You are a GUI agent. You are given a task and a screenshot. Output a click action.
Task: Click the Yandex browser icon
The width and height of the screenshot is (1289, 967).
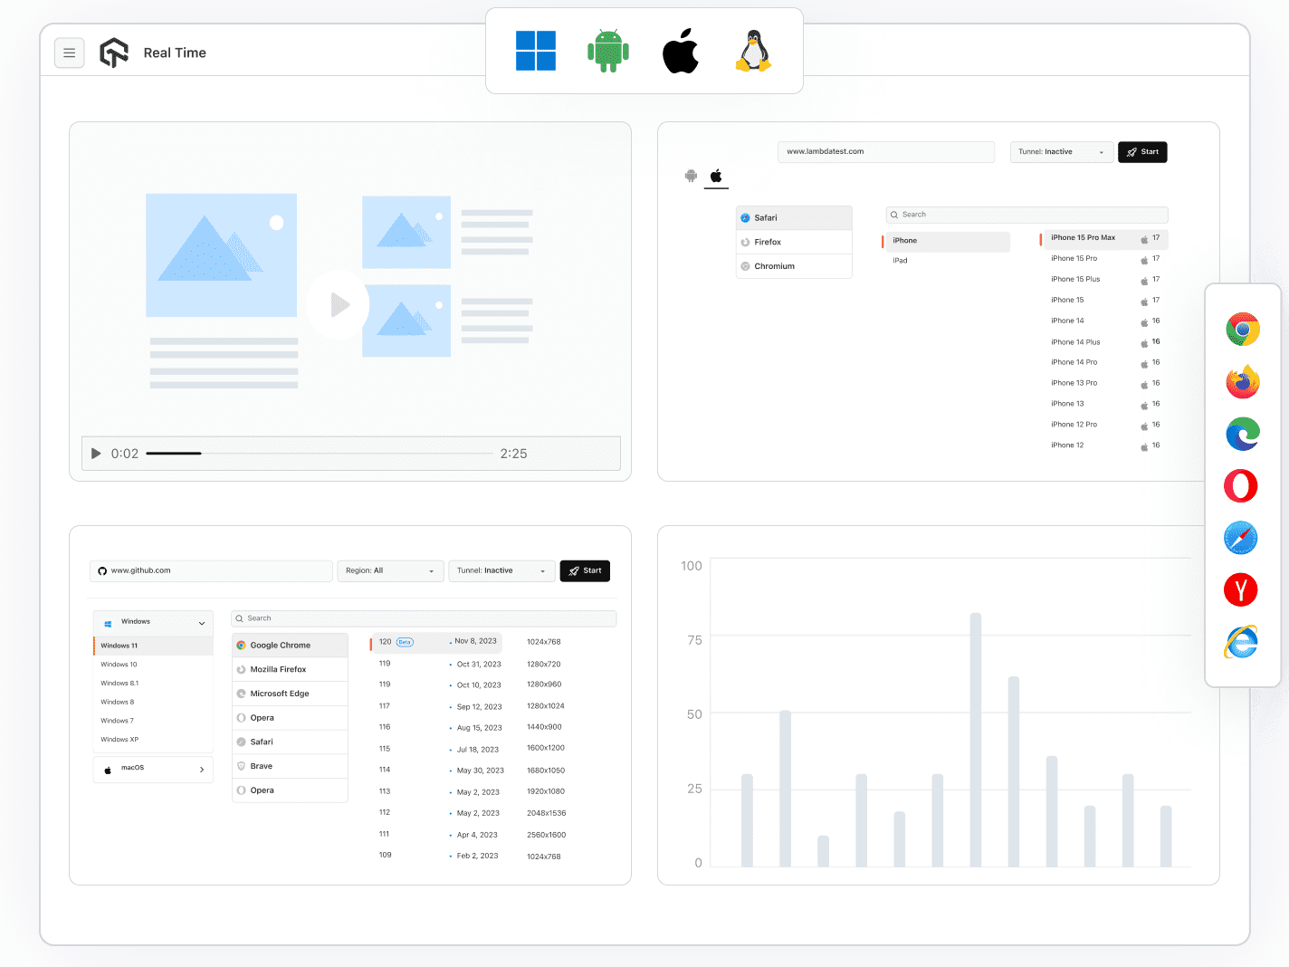[x=1241, y=590]
